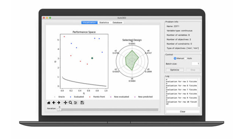Select the Zoom magnifier tool

coord(70,103)
